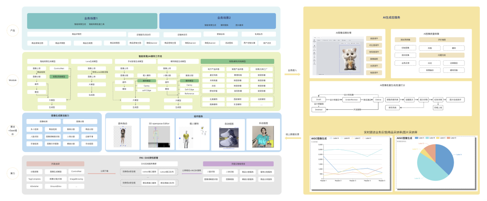Click the EAS在线服务集群 header box
This screenshot has width=487, height=201.
click(x=149, y=164)
